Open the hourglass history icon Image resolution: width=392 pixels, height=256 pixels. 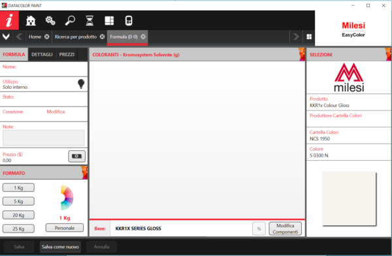click(90, 20)
